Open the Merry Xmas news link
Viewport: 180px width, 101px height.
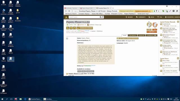(166, 61)
